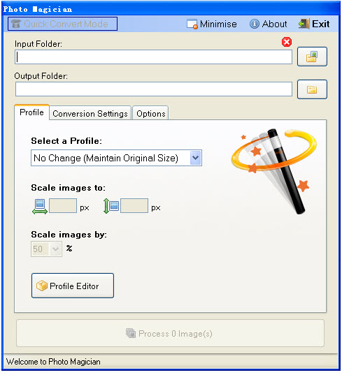The height and width of the screenshot is (375, 342).
Task: Focus the Output Folder text field
Action: click(x=154, y=89)
